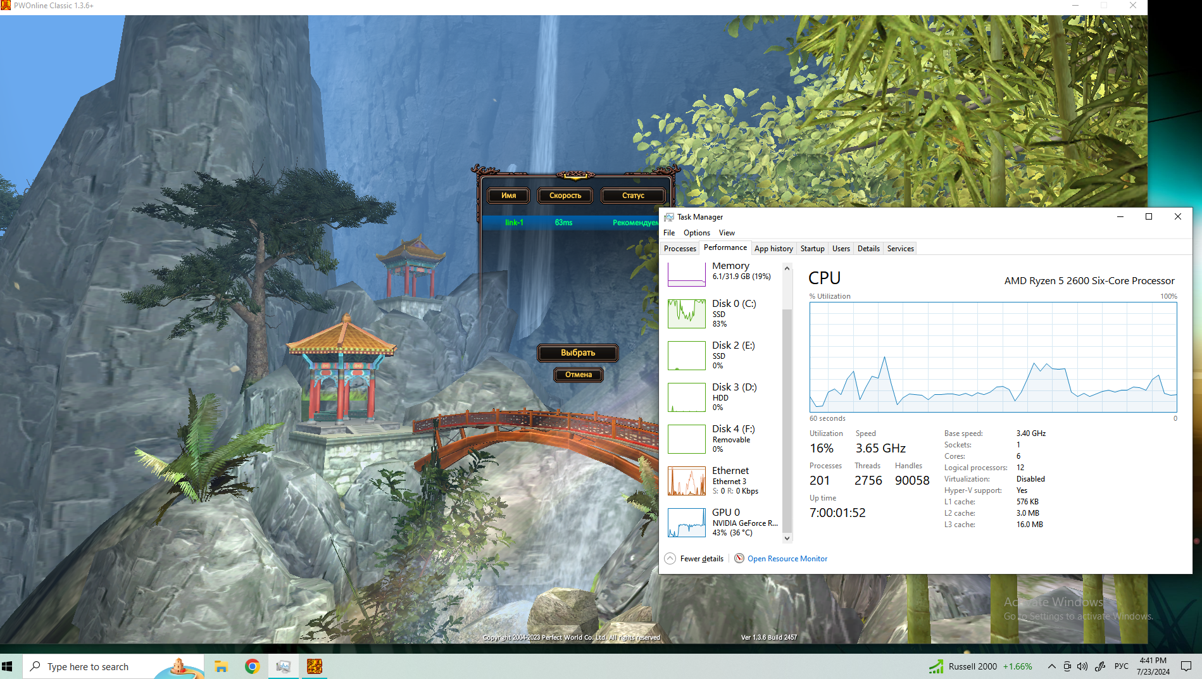
Task: Minimize the Task Manager window
Action: point(1120,216)
